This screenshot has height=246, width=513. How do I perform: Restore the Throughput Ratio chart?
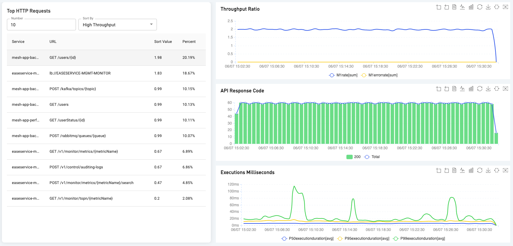(480, 7)
